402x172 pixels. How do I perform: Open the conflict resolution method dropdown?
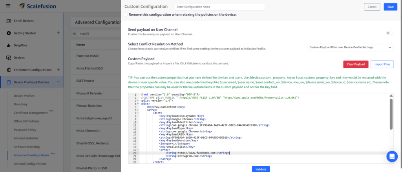click(351, 48)
